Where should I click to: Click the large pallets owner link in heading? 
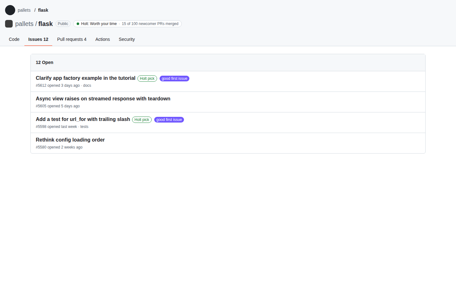[24, 24]
